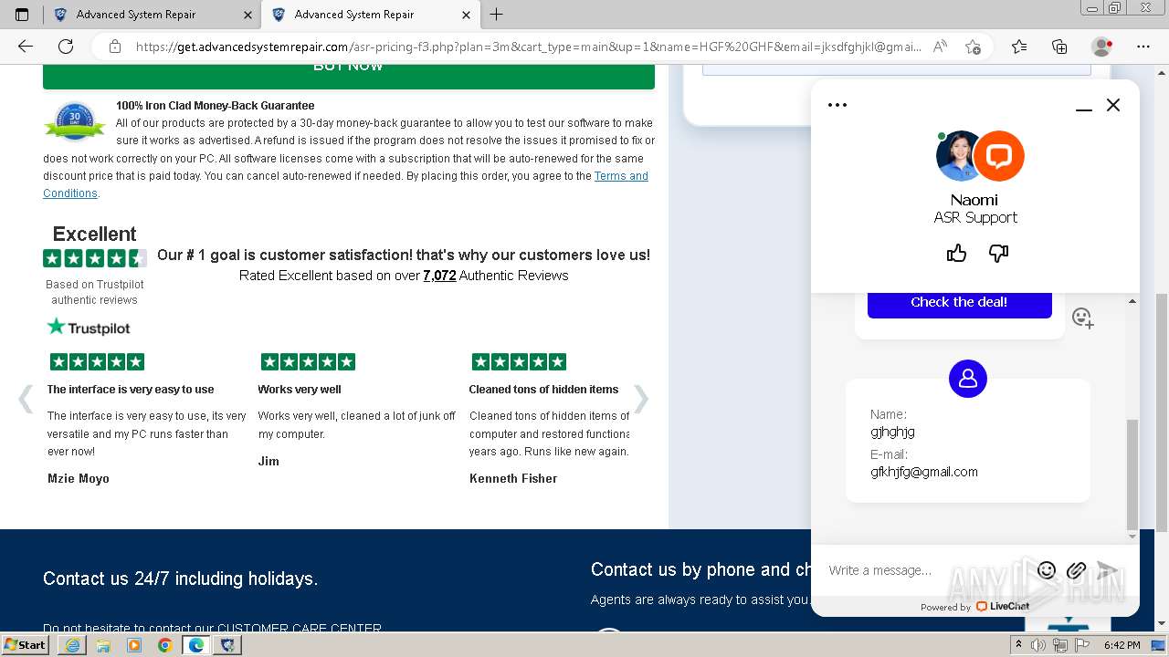This screenshot has width=1169, height=657.
Task: Click the 30-day guarantee badge
Action: 75,121
